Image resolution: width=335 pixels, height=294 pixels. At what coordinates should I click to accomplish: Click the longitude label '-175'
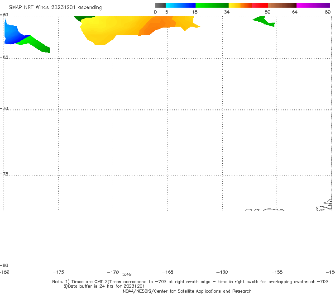tap(58, 272)
